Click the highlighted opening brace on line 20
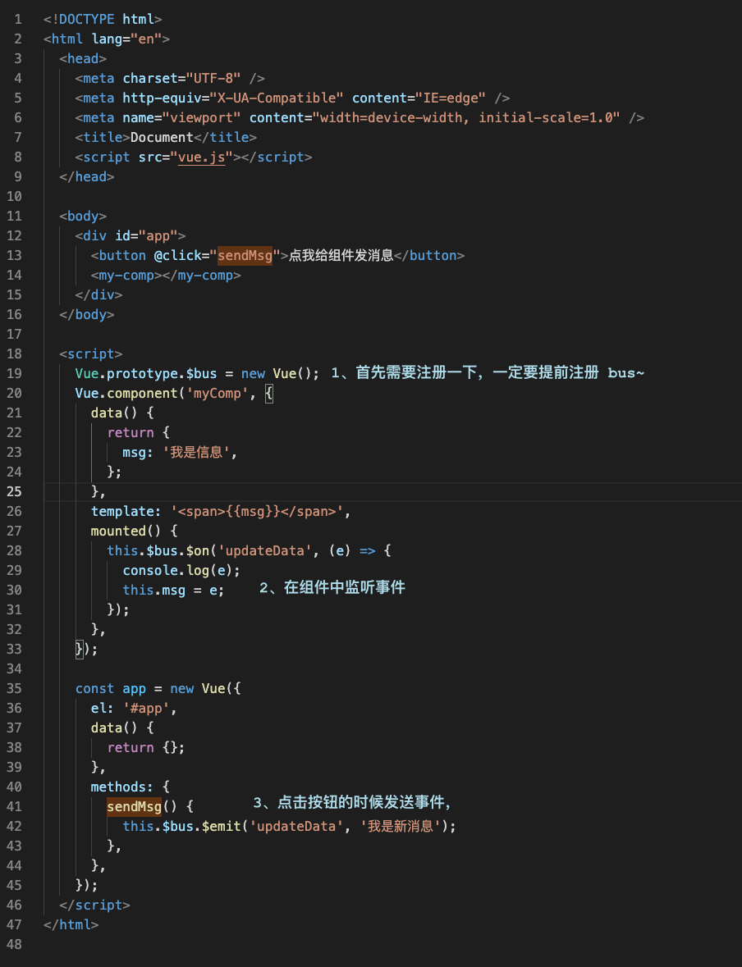This screenshot has height=967, width=742. [x=269, y=394]
